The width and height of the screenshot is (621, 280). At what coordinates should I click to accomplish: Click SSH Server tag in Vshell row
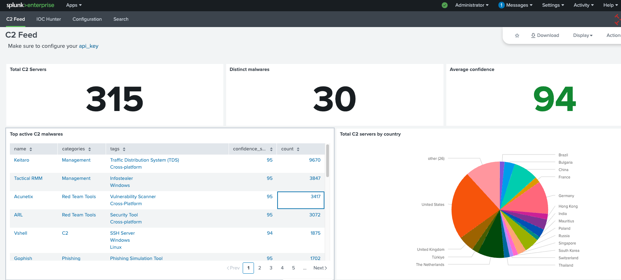click(x=123, y=233)
